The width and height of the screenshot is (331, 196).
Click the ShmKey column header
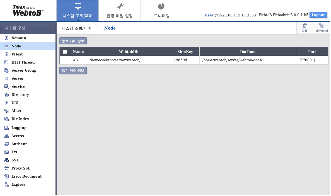(x=185, y=52)
